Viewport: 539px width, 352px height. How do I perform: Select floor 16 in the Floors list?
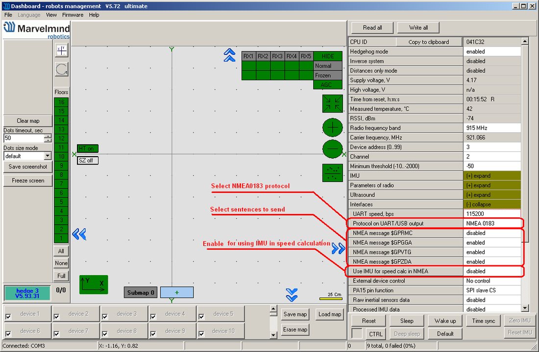pyautogui.click(x=61, y=102)
